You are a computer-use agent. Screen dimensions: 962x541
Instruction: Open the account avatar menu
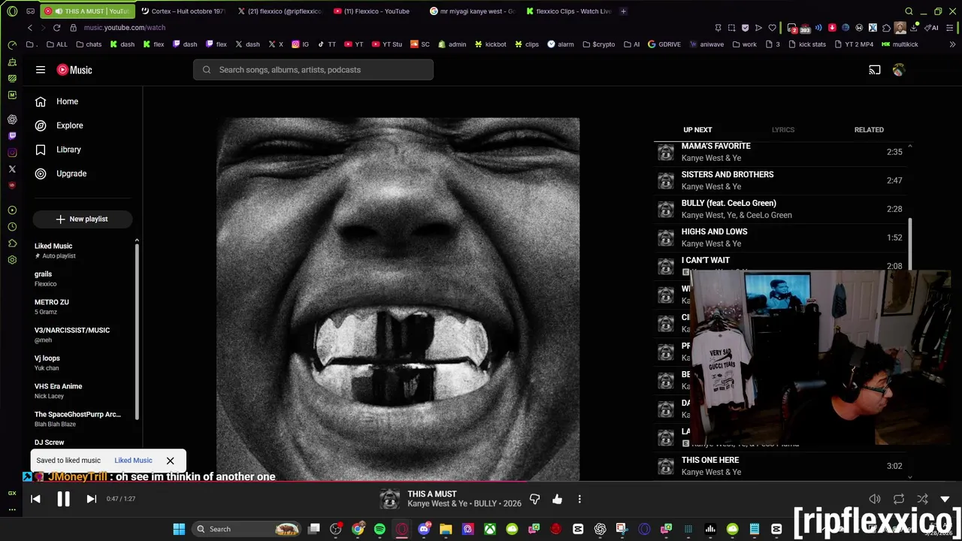pyautogui.click(x=899, y=70)
